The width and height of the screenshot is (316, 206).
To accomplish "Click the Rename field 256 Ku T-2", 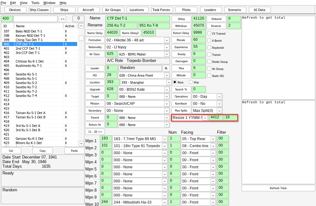I will (x=121, y=26).
